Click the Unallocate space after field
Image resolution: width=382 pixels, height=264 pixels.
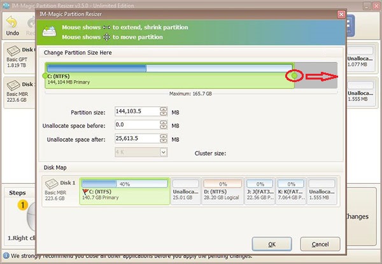tap(137, 139)
